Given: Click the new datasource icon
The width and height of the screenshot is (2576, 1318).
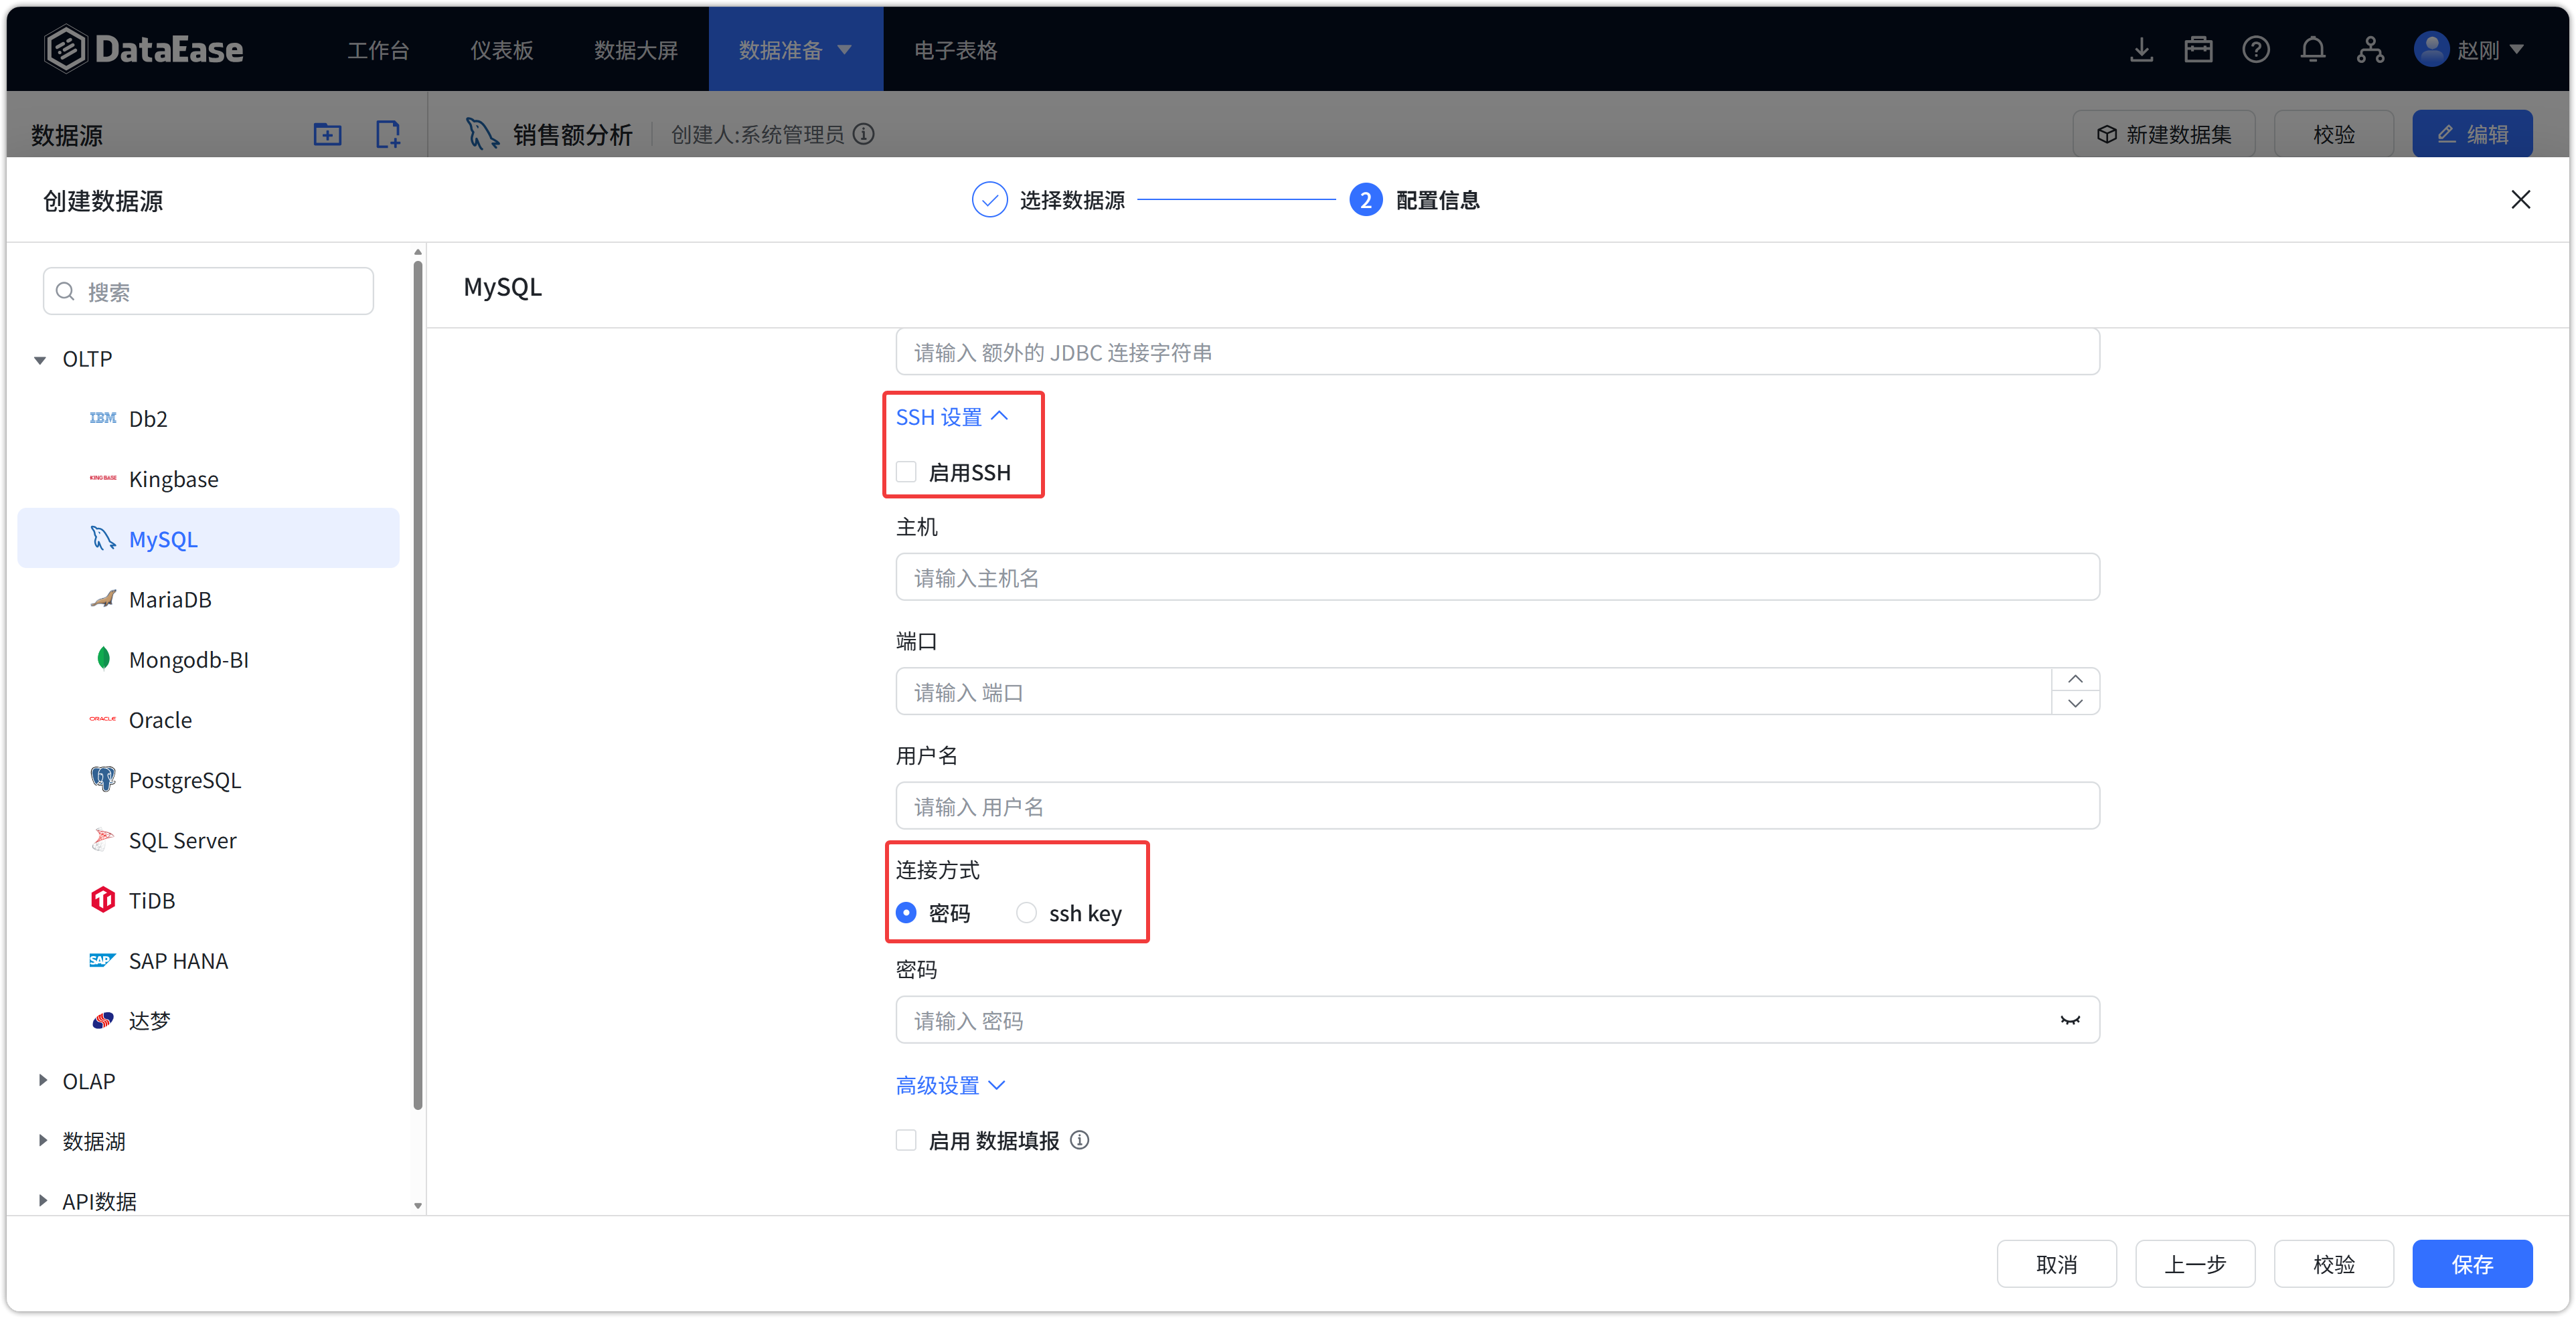Looking at the screenshot, I should (x=388, y=134).
